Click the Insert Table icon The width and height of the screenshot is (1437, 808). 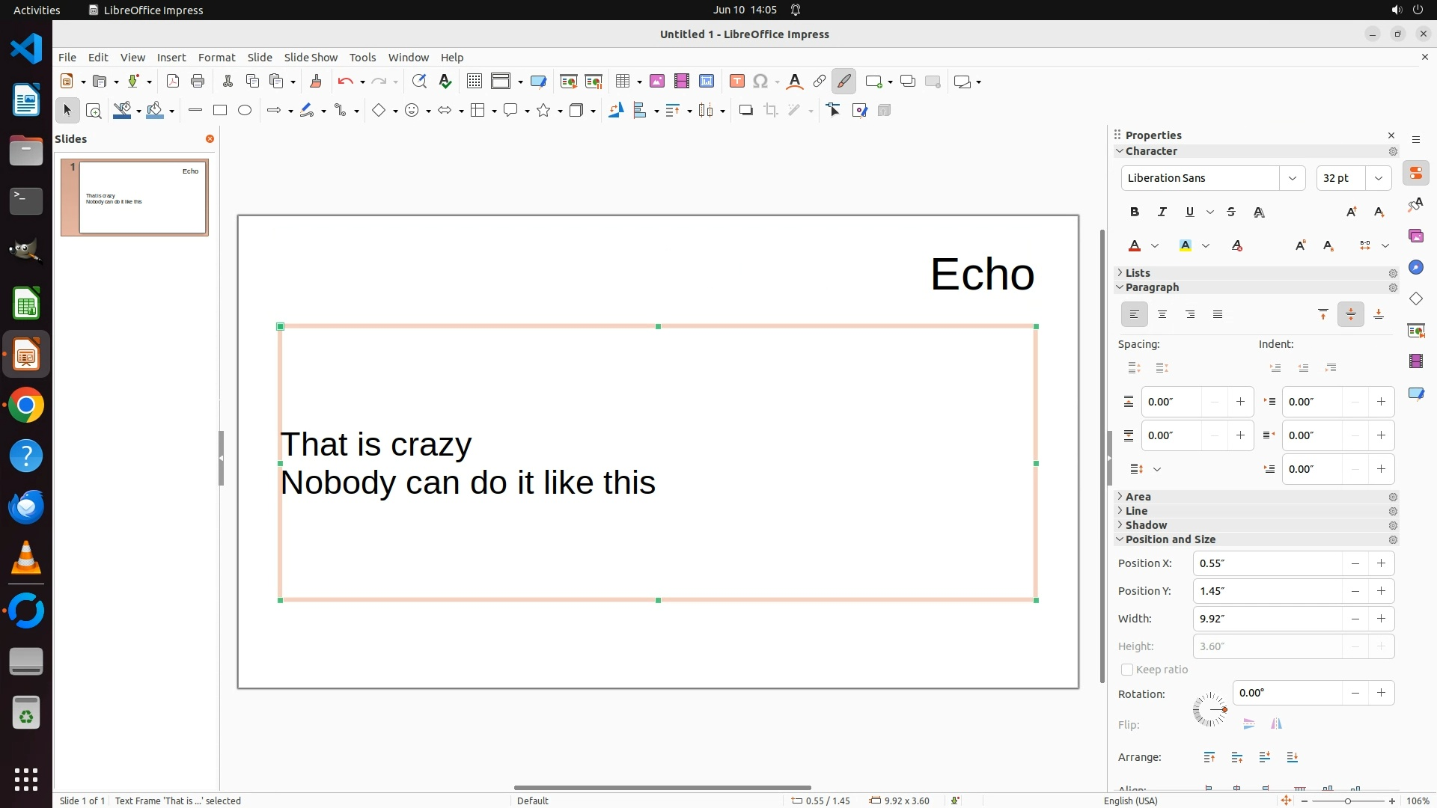(x=622, y=82)
